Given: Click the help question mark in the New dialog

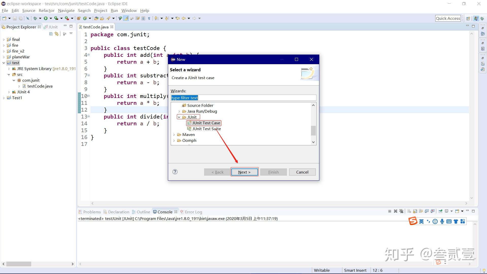Looking at the screenshot, I should pyautogui.click(x=175, y=172).
